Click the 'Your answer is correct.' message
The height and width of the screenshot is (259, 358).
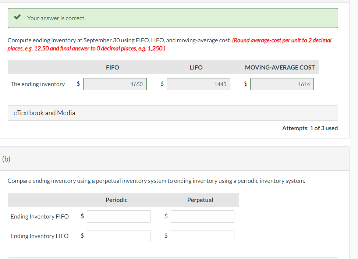click(56, 18)
